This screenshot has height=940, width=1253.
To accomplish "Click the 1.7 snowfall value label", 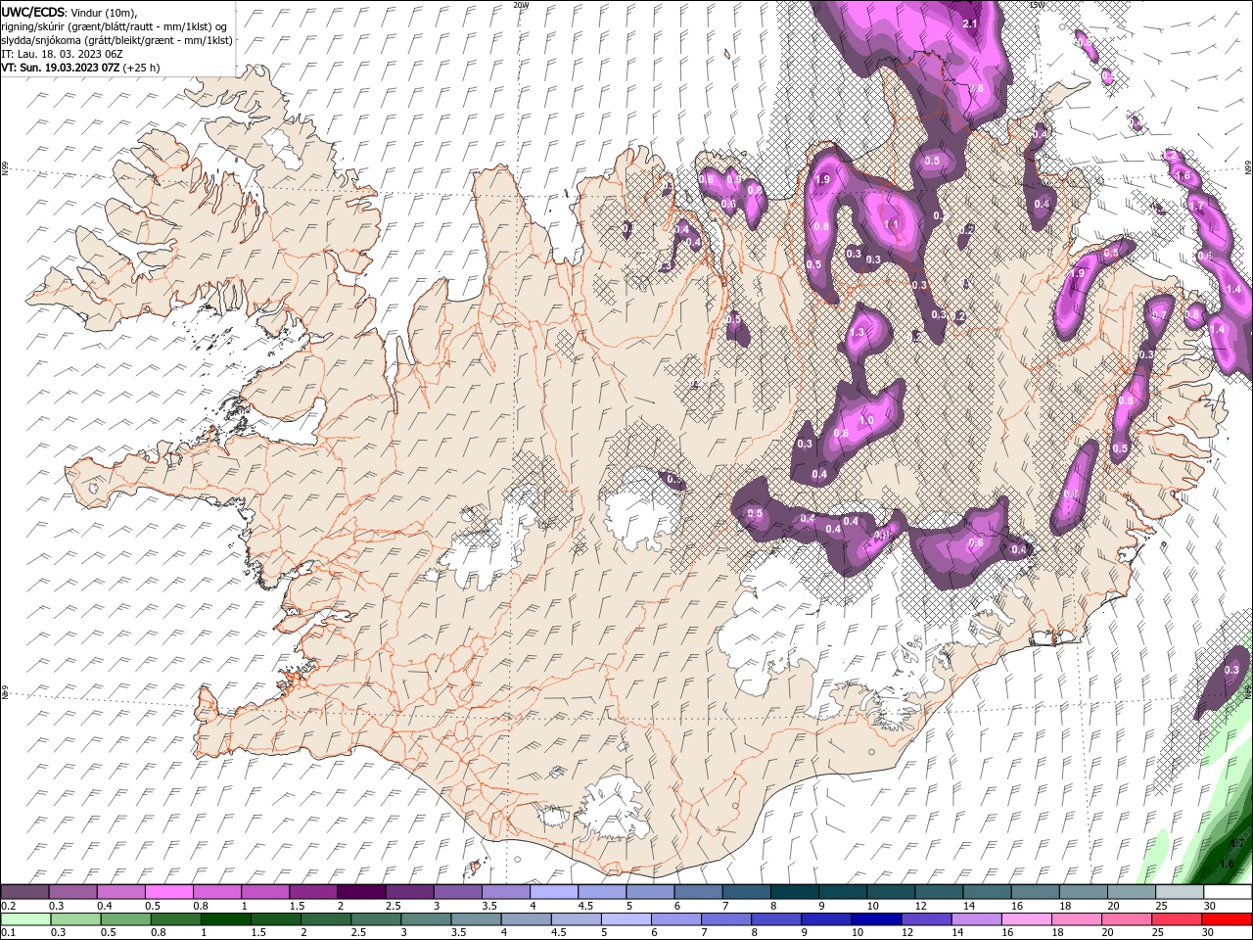I will tap(1195, 207).
